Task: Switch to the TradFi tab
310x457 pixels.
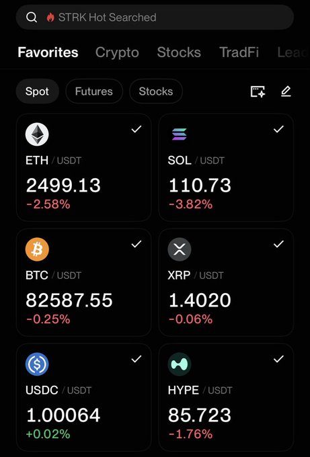Action: 239,52
